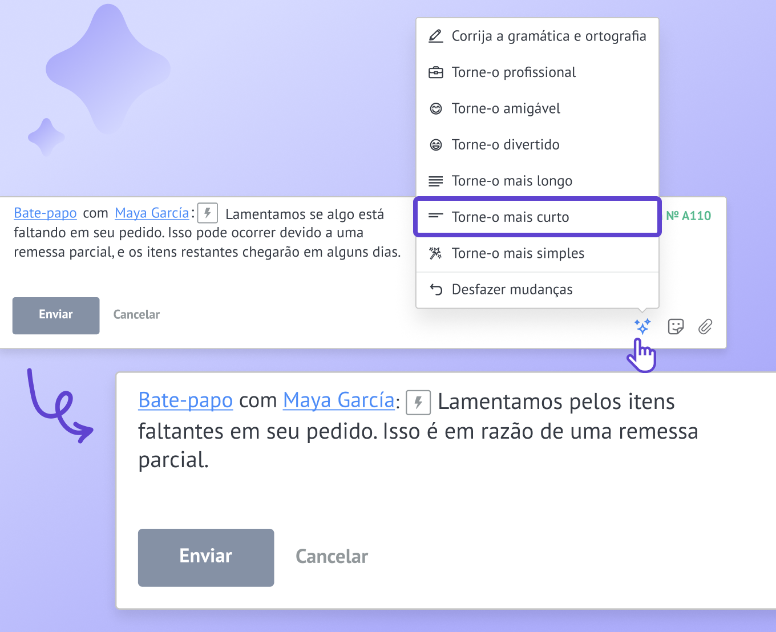776x632 pixels.
Task: Choose Torne-o divertido option
Action: tap(537, 144)
